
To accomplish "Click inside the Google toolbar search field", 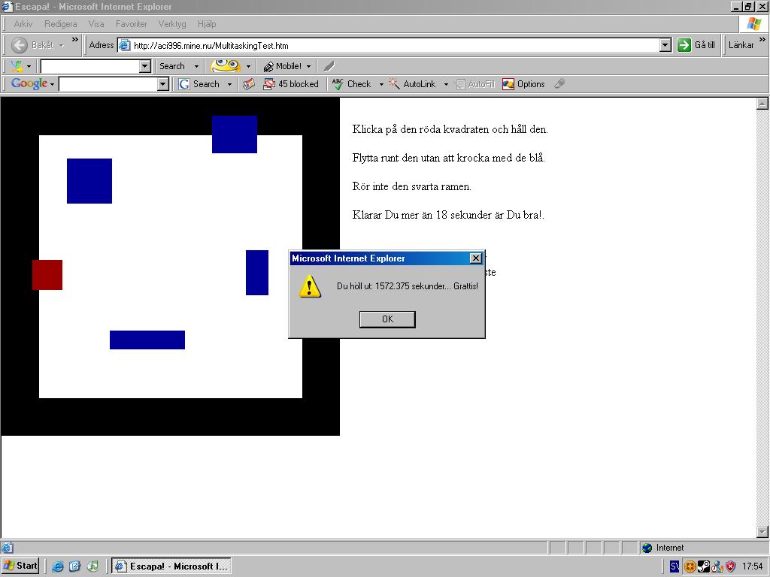I will click(x=108, y=84).
